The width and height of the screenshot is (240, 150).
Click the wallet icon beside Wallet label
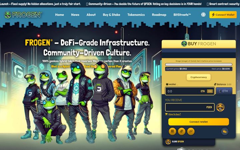tap(167, 84)
